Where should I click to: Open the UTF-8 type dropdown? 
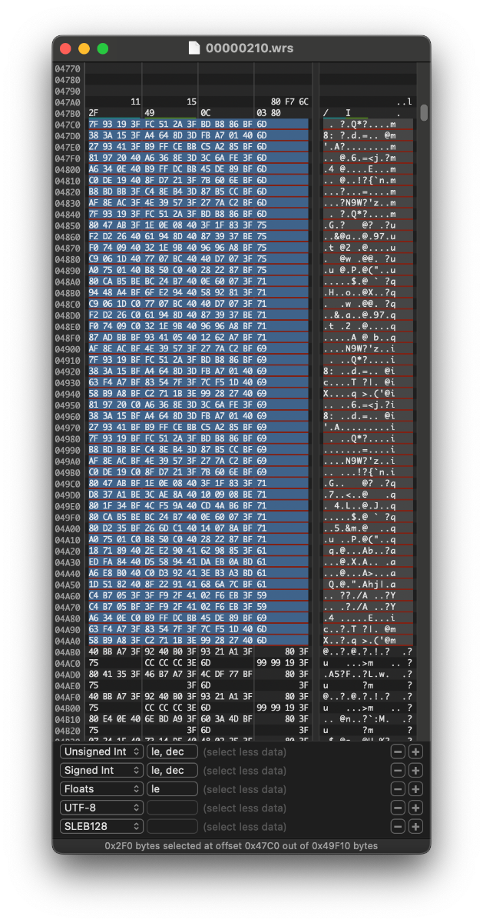pyautogui.click(x=101, y=808)
